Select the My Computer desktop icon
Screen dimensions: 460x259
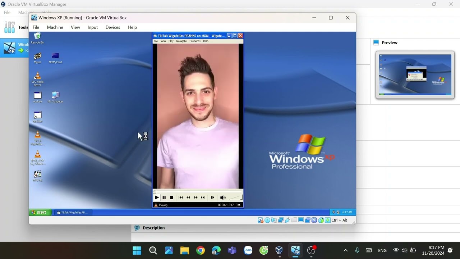[55, 97]
